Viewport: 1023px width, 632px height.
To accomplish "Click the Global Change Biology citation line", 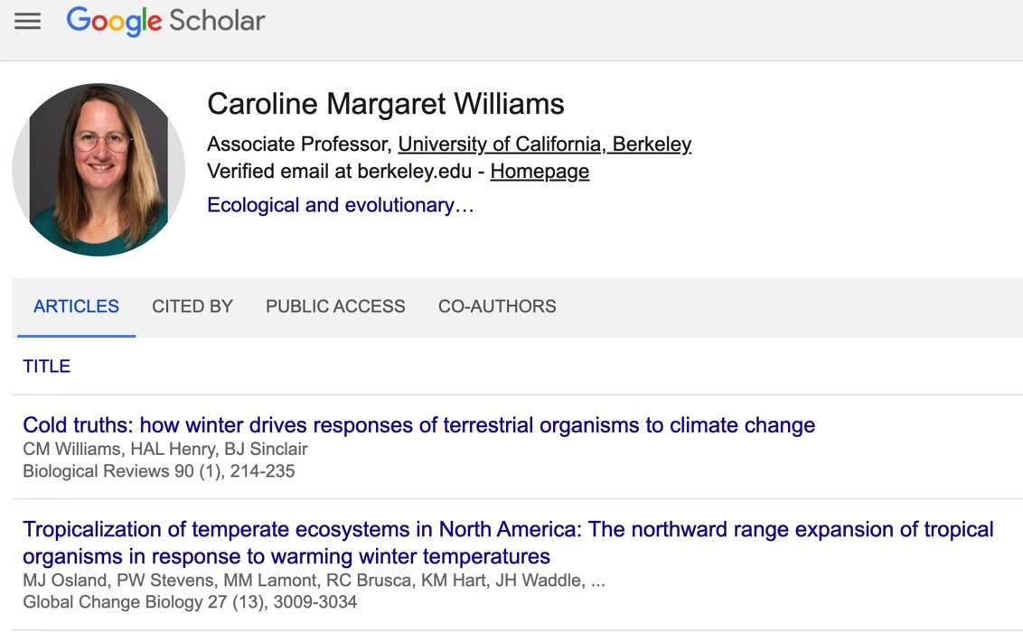I will click(x=190, y=602).
